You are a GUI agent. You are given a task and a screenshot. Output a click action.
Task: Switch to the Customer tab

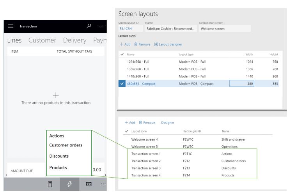point(42,40)
